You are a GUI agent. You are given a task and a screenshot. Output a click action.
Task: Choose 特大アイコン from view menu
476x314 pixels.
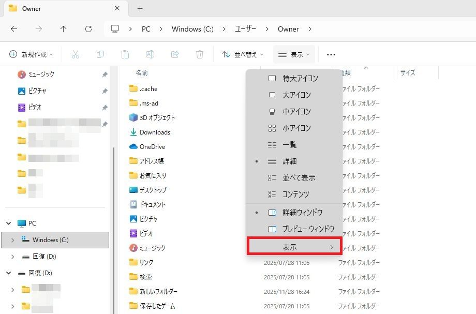click(x=300, y=79)
